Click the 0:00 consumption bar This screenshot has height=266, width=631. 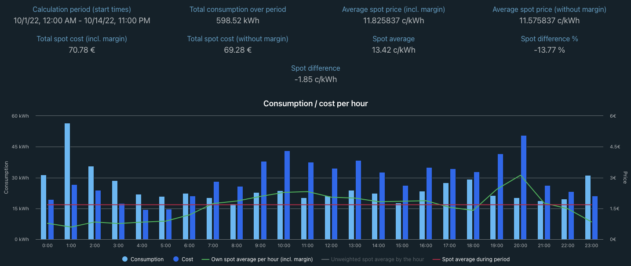(x=44, y=207)
